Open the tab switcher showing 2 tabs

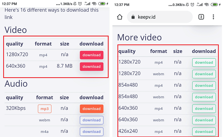pos(201,17)
